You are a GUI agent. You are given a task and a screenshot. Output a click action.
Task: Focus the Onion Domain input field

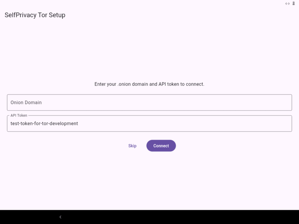[x=149, y=102]
